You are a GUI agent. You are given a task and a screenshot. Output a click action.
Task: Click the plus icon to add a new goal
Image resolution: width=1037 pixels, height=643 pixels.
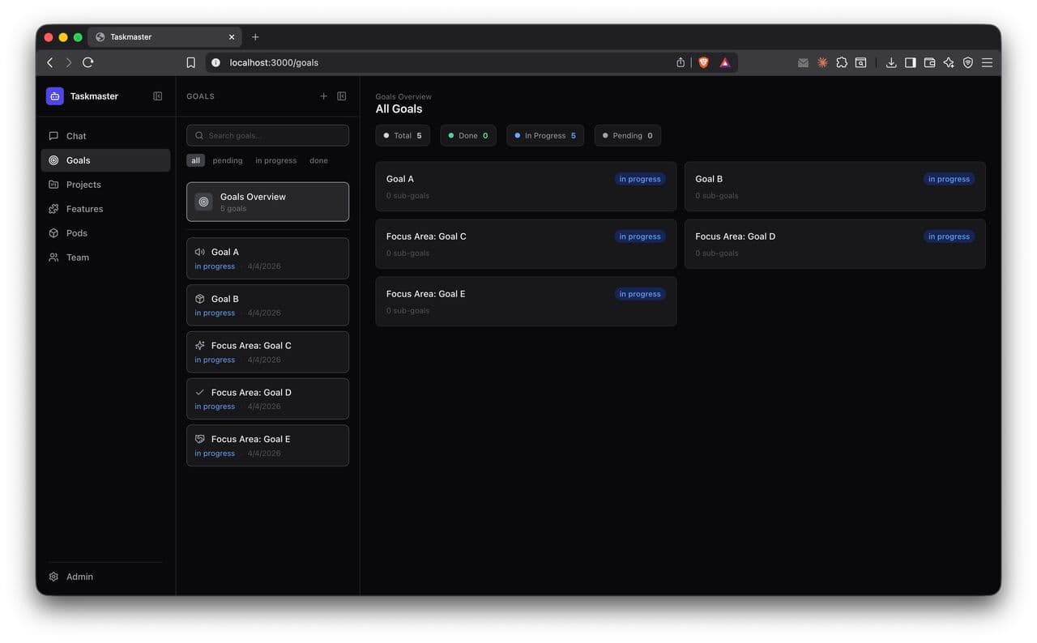tap(323, 96)
